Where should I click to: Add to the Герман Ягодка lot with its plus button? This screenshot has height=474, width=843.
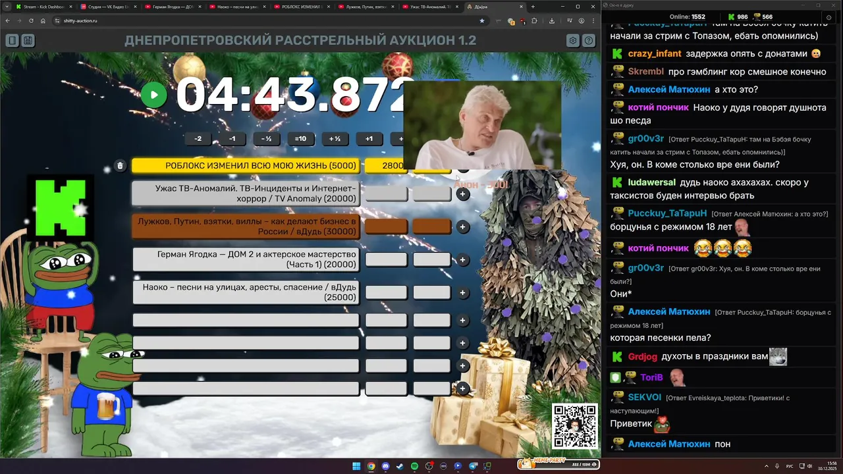(462, 259)
